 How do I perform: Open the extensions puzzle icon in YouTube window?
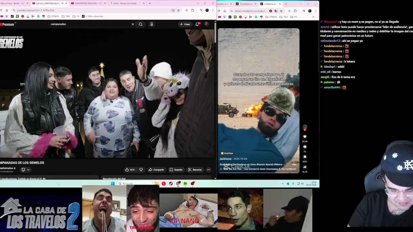193,10
